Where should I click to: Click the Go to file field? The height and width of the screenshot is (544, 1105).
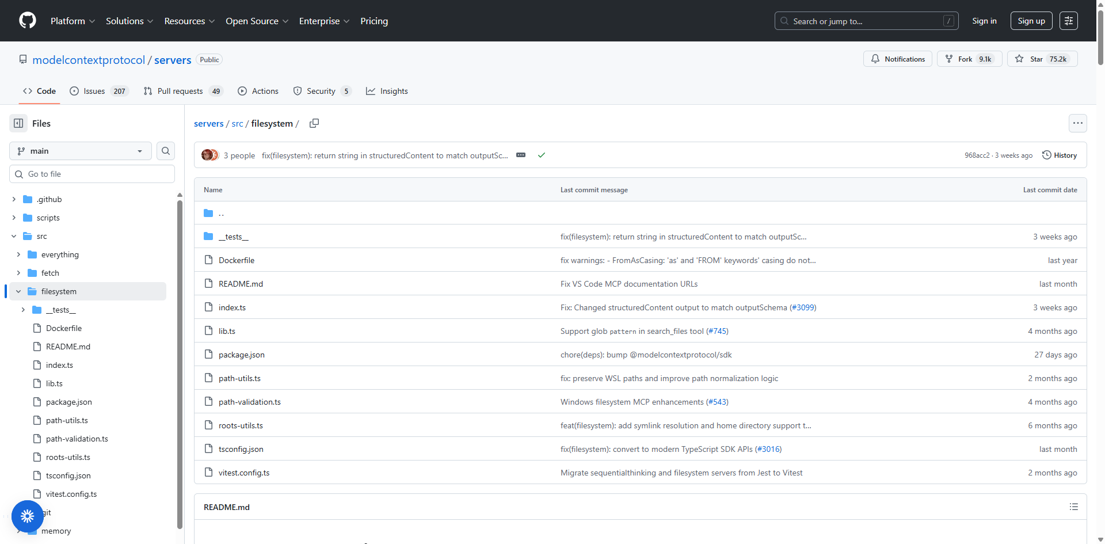(x=92, y=173)
